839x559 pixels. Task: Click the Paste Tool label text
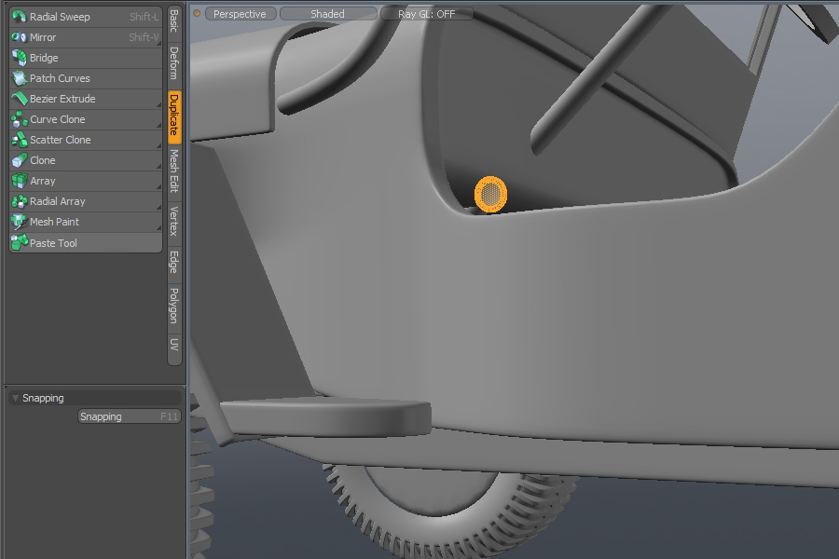coord(53,243)
